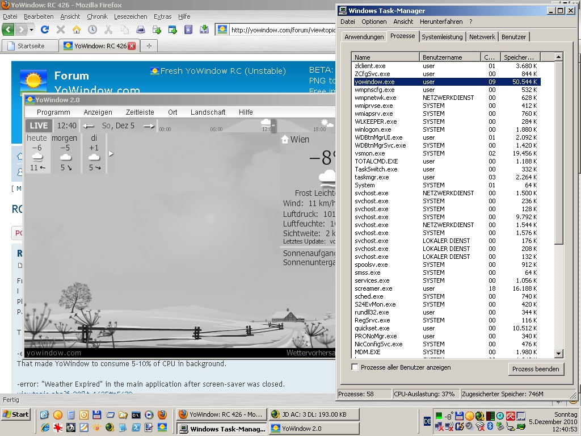Select quickset.exe process row
This screenshot has height=436, width=581.
pos(447,328)
